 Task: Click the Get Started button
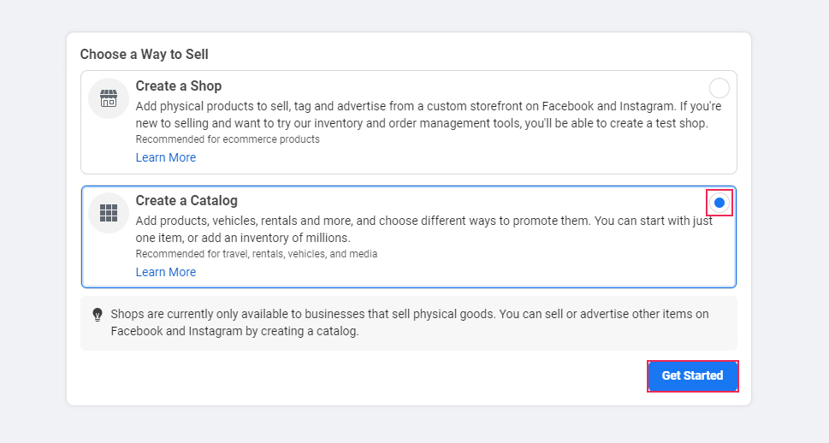point(693,375)
